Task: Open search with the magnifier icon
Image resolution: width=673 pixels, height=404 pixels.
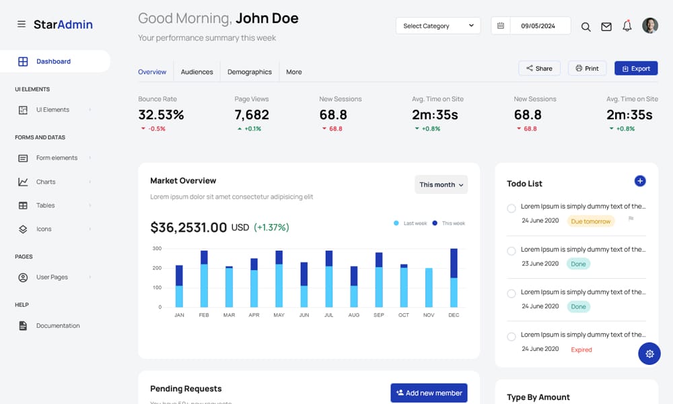Action: [x=586, y=26]
